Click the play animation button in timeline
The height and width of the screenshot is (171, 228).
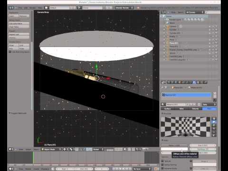(123, 169)
